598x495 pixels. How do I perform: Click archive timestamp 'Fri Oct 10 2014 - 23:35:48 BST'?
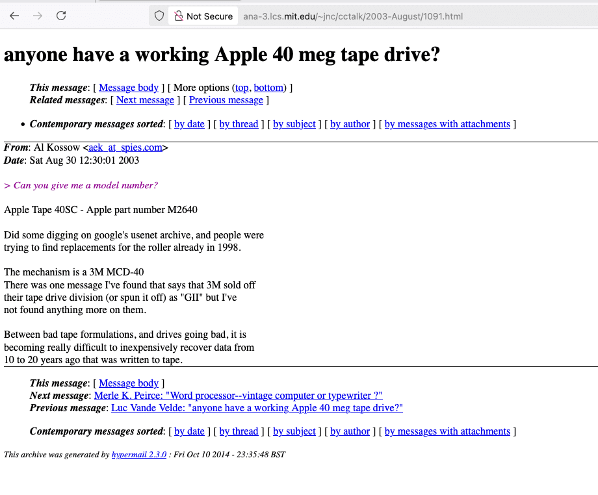pos(229,454)
